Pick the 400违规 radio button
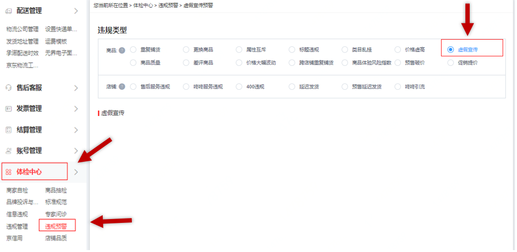 tap(239, 87)
